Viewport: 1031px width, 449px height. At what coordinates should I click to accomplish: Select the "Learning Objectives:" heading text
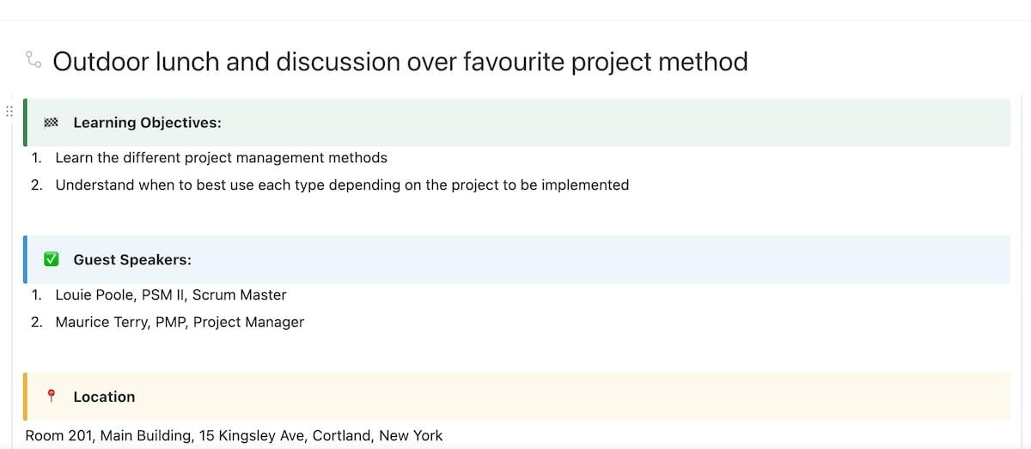tap(147, 123)
